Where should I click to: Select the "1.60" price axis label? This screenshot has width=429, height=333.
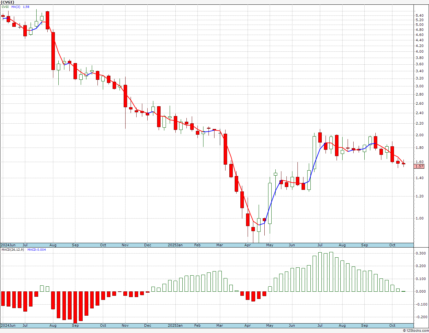pos(420,162)
